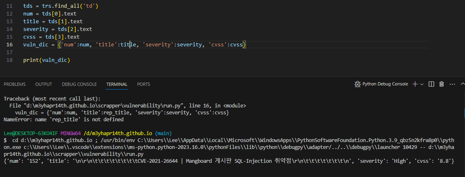
Task: Click line number 16 in the gutter
Action: [9, 44]
